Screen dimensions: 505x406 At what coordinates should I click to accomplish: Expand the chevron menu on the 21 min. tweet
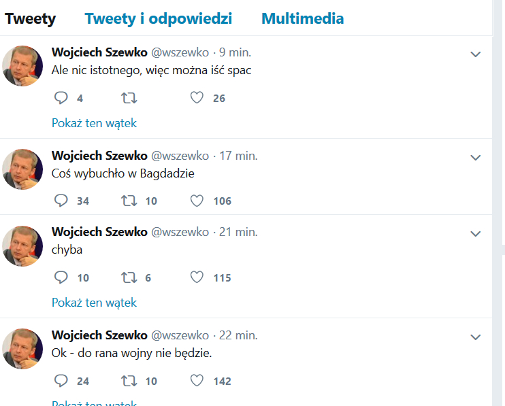(476, 234)
